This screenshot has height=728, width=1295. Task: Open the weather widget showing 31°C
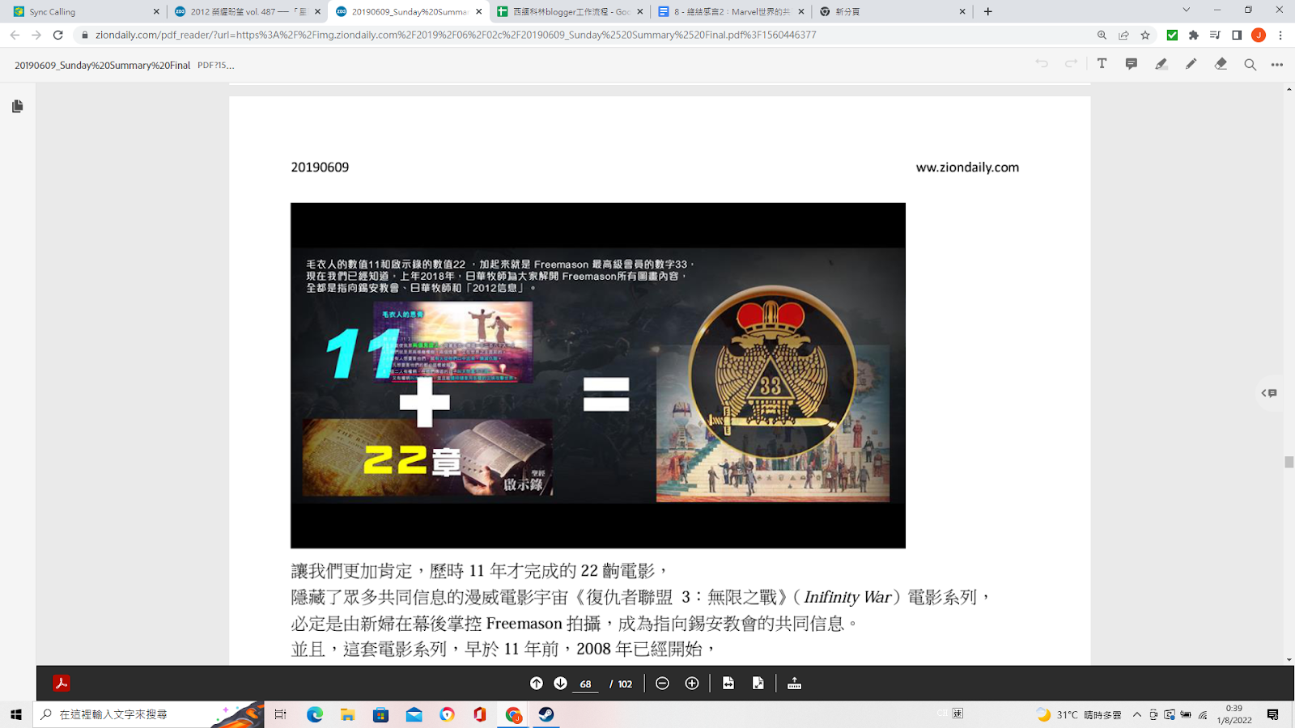click(1079, 714)
